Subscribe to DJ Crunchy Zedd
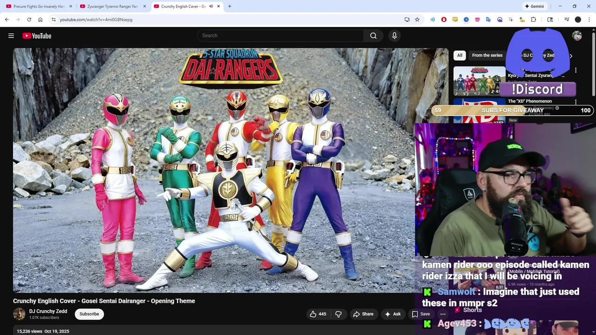596x335 pixels. [89, 314]
